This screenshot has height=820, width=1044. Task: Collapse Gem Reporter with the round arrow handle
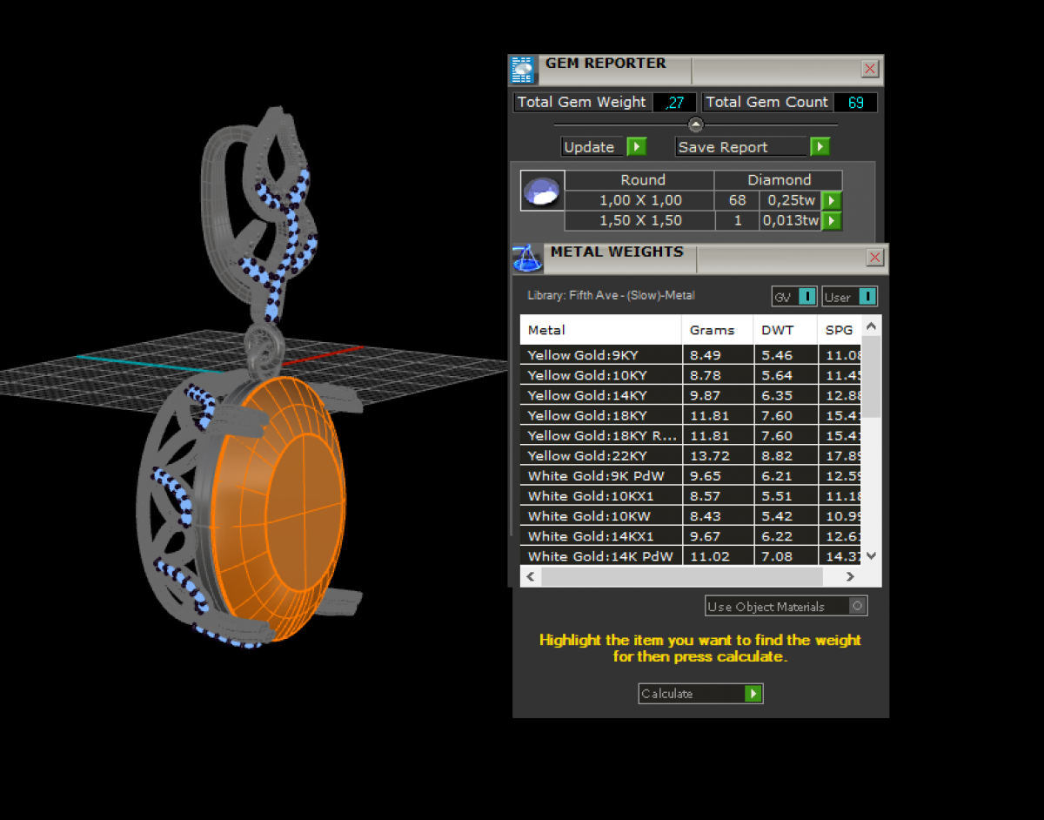tap(695, 124)
